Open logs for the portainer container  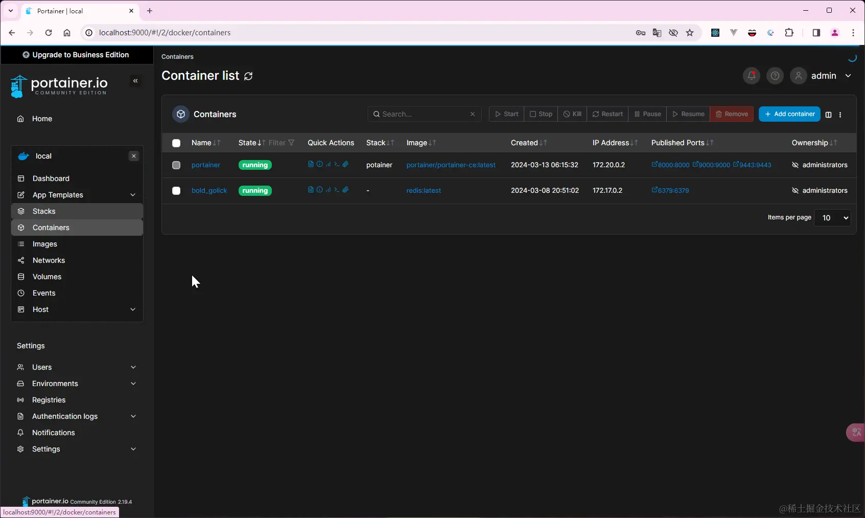pos(311,164)
